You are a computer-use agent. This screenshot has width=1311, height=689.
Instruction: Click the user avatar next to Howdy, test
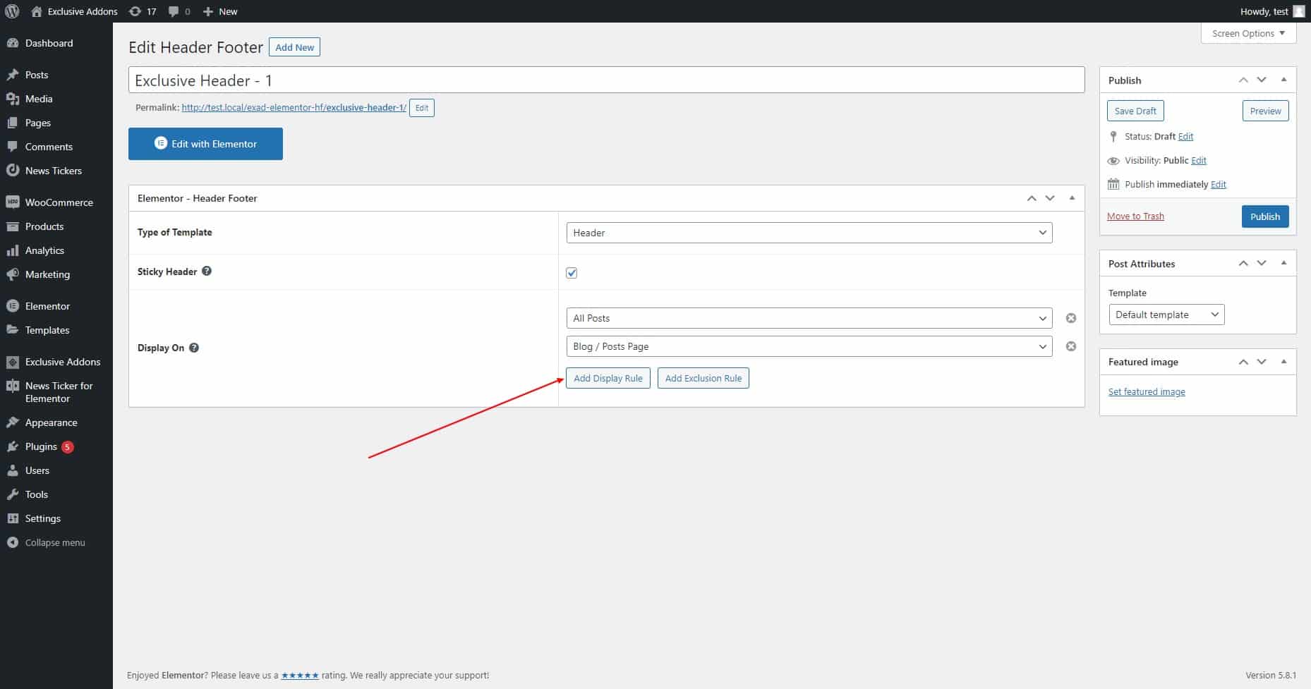pos(1298,11)
